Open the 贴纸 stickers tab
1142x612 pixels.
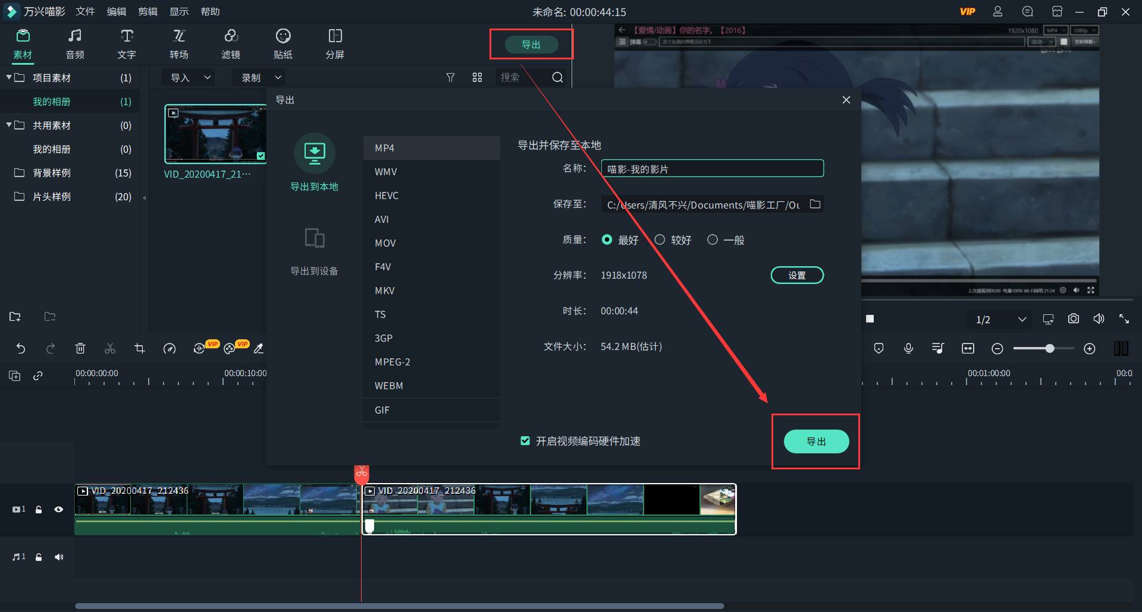(283, 44)
